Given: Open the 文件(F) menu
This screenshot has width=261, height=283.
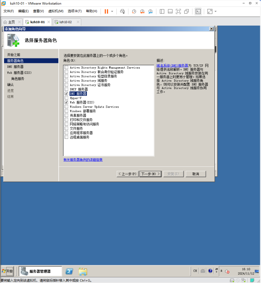Looking at the screenshot, I should [8, 11].
